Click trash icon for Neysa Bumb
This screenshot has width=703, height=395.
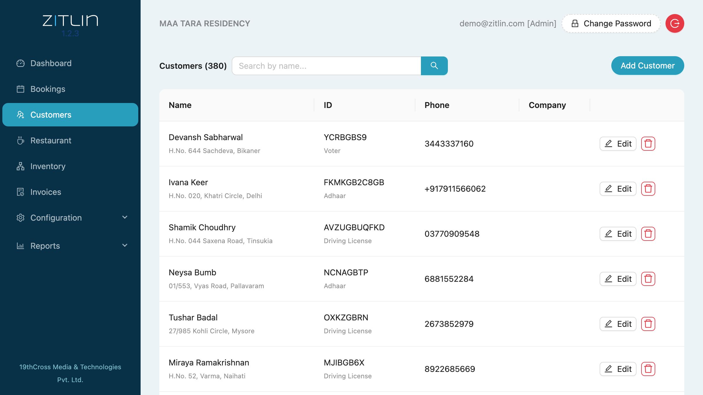(648, 279)
